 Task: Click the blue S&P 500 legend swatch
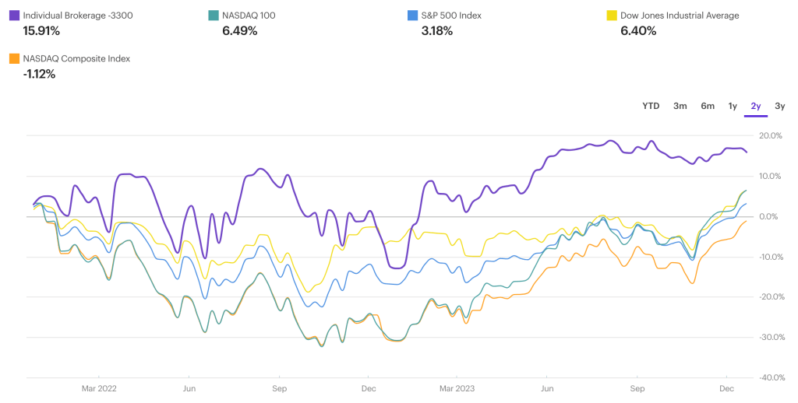[414, 15]
